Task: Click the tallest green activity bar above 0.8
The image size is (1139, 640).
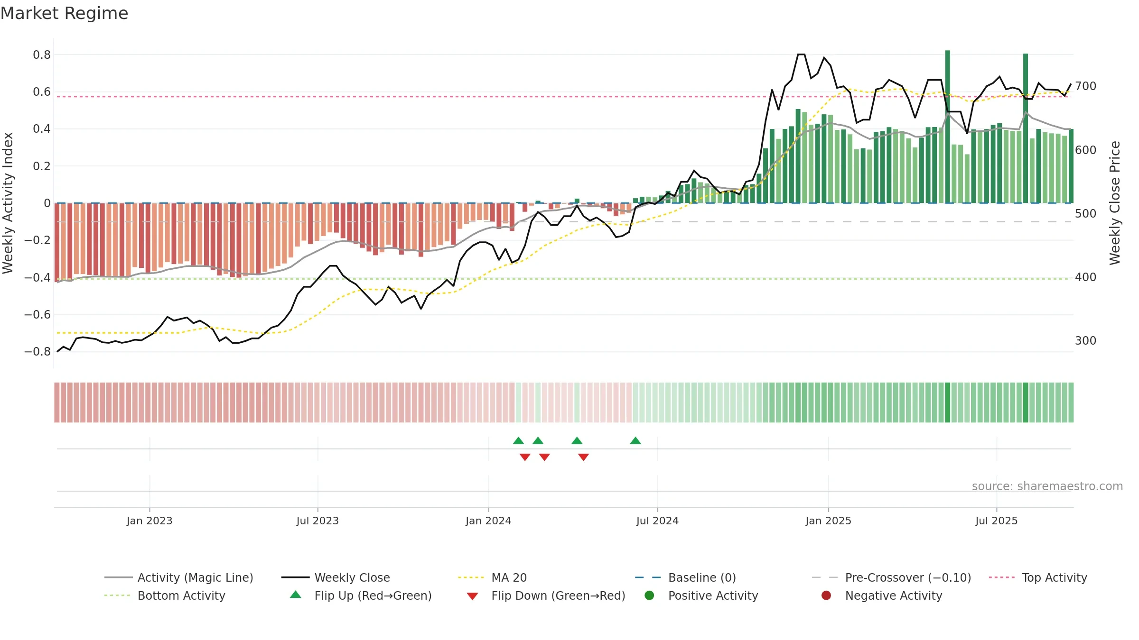Action: (948, 127)
